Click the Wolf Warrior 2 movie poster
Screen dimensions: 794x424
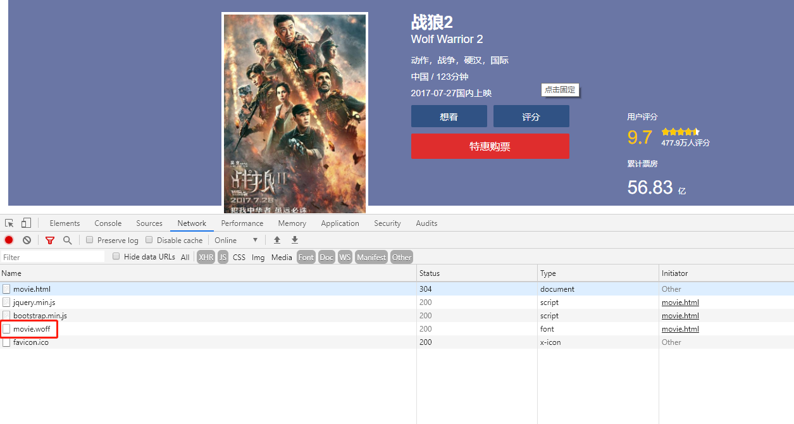pyautogui.click(x=295, y=113)
